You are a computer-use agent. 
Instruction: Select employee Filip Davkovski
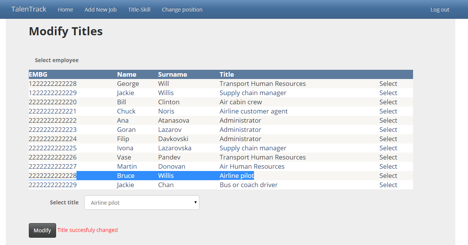click(x=388, y=139)
